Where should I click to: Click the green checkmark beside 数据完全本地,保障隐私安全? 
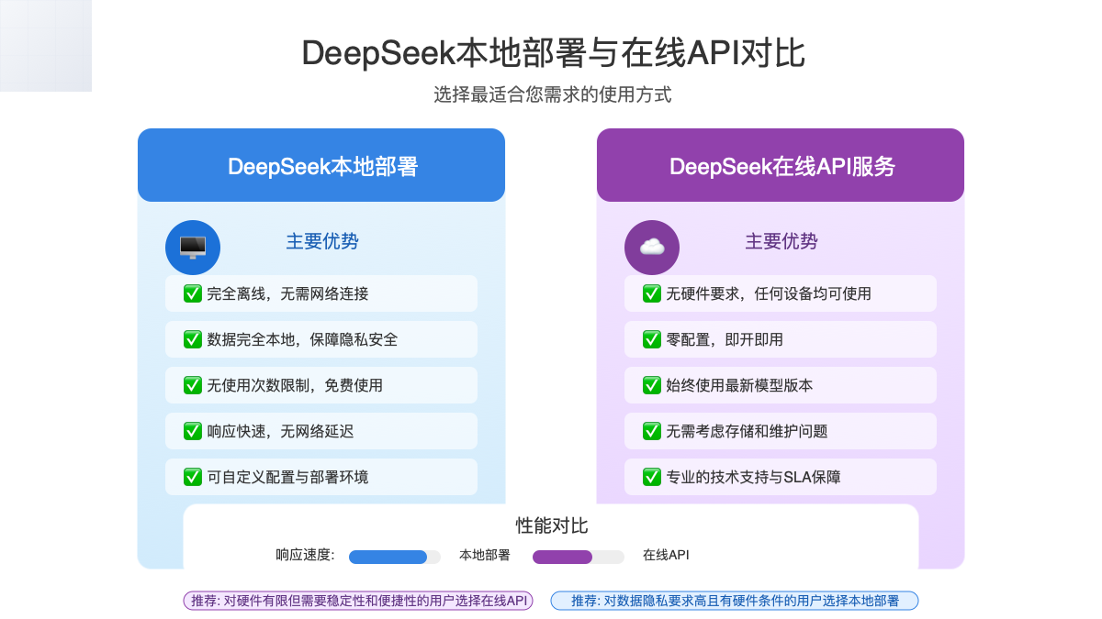(193, 339)
